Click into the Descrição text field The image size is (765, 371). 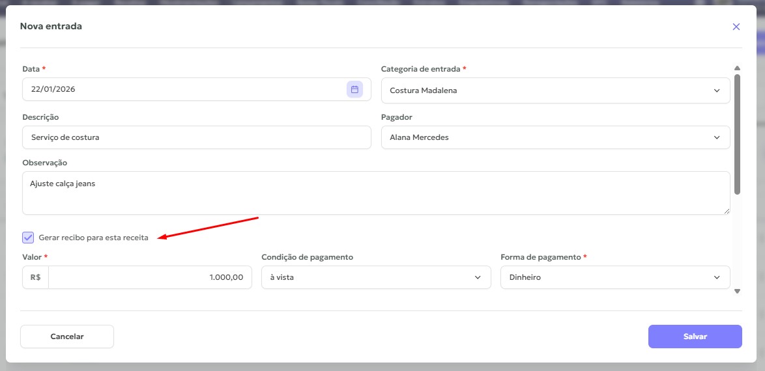196,138
